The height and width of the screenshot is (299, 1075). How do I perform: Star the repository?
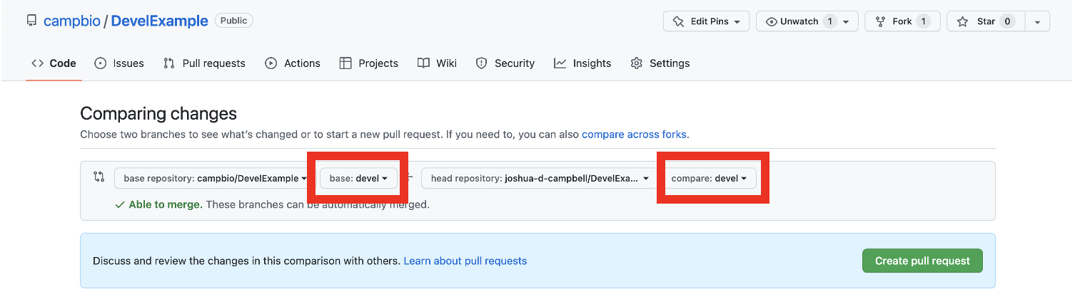986,21
